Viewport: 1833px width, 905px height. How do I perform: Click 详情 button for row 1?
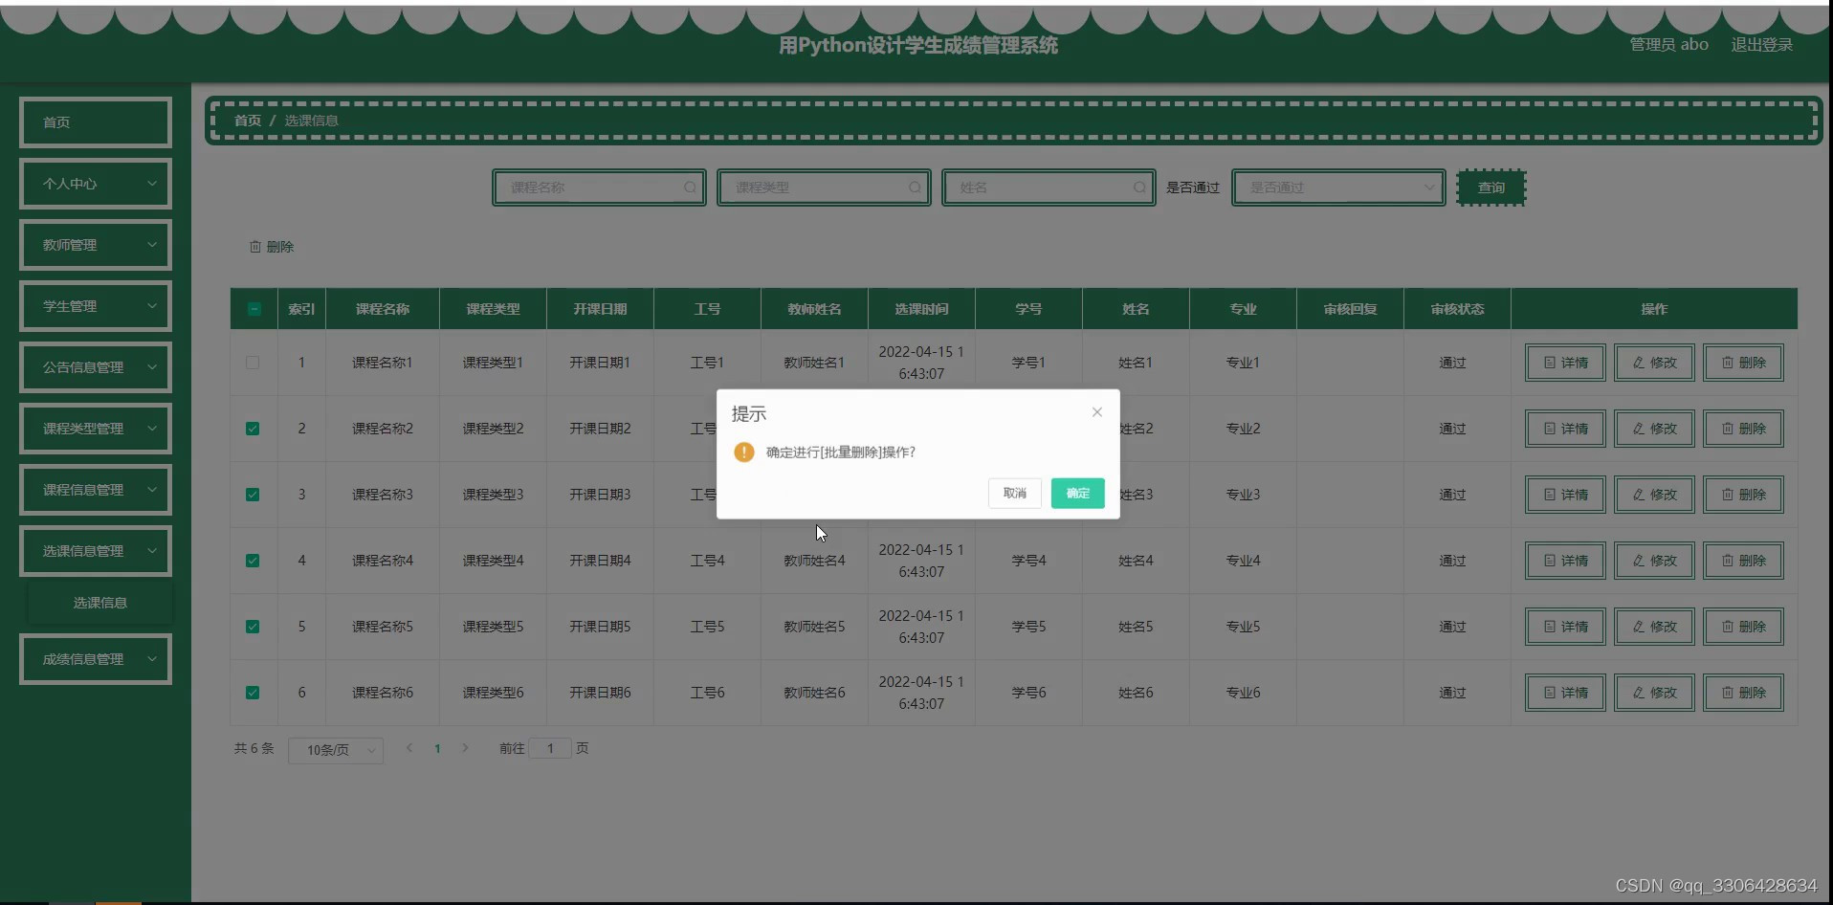point(1565,363)
